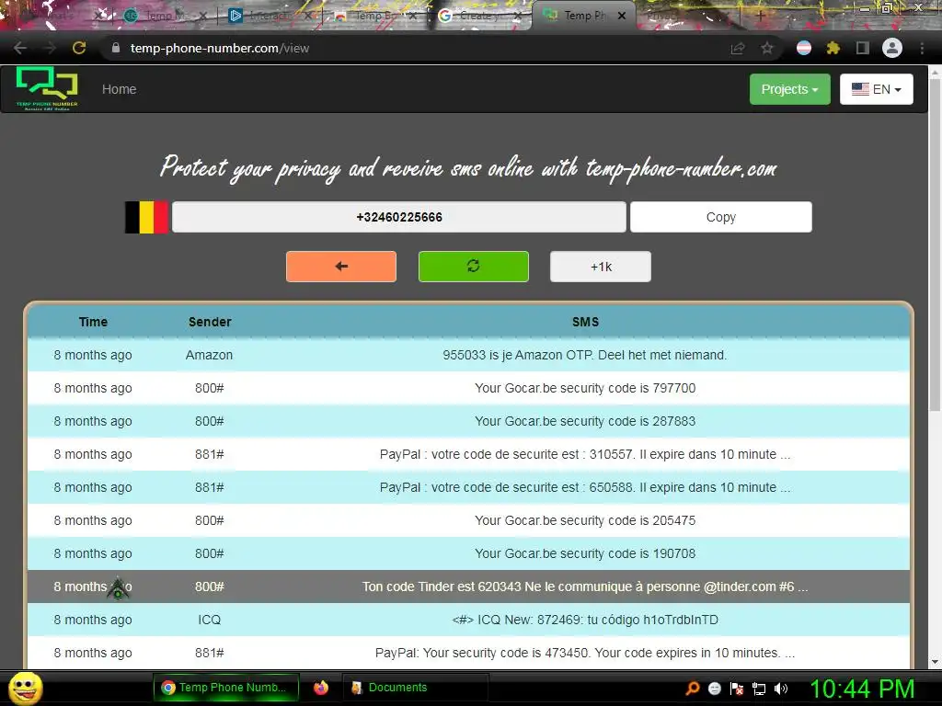The width and height of the screenshot is (942, 706).
Task: Open the Home link in the navbar
Action: 119,89
